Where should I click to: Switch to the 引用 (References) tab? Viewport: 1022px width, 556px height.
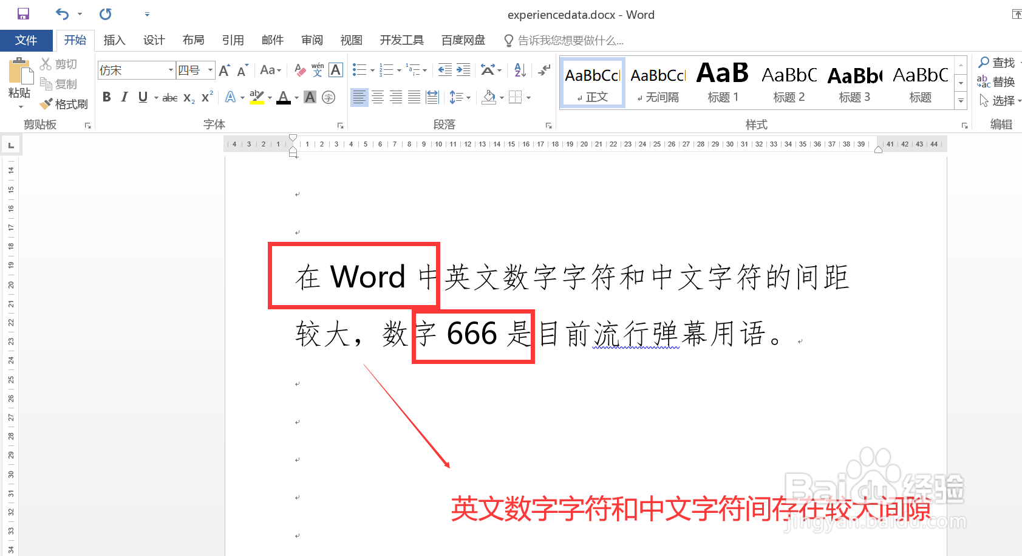[233, 40]
